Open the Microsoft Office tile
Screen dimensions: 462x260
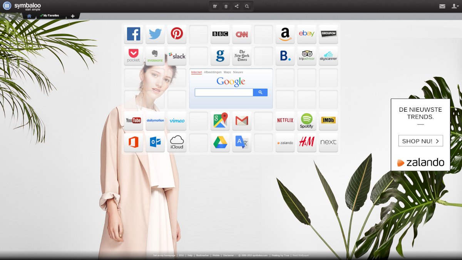(x=134, y=143)
